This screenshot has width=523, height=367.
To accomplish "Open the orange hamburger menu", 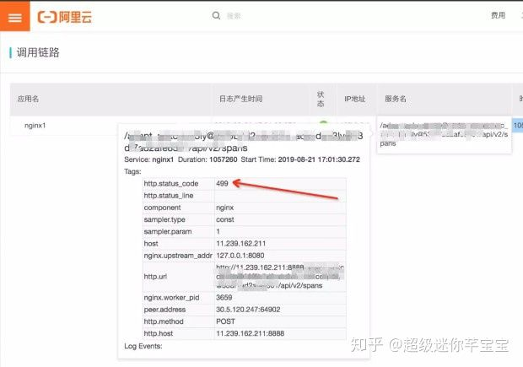I will 14,16.
